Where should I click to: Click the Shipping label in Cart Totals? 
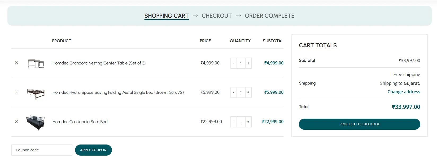click(307, 83)
